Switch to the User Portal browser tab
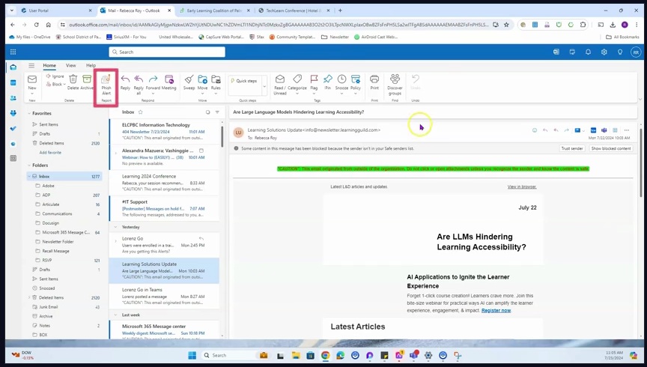 click(56, 10)
